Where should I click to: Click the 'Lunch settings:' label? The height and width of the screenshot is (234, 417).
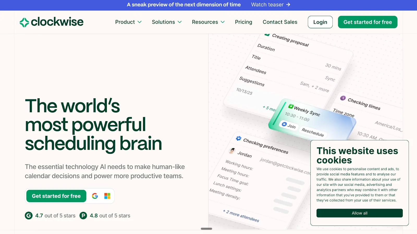(228, 186)
